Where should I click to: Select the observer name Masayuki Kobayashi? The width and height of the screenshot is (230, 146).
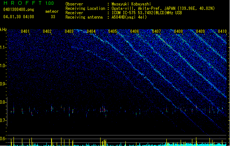click(131, 4)
